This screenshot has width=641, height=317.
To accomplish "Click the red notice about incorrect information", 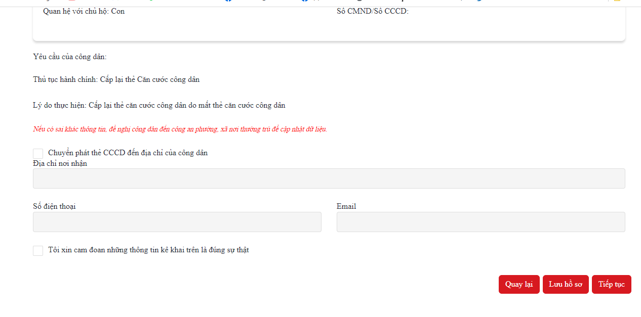I will (180, 129).
